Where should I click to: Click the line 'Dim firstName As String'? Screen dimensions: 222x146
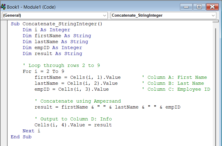[x=57, y=36]
